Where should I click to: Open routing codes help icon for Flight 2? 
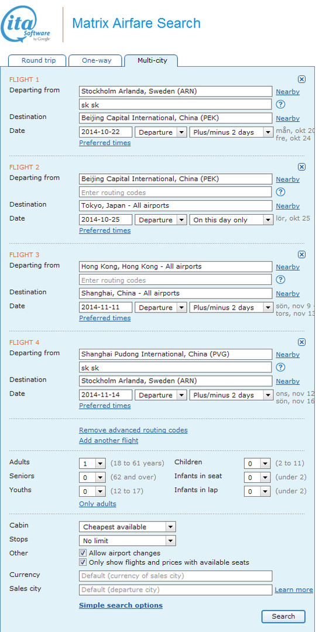tap(280, 193)
